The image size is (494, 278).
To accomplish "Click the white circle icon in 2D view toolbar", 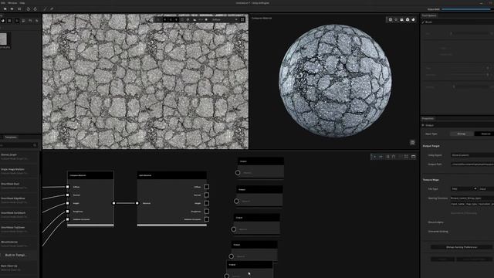I will point(206,19).
